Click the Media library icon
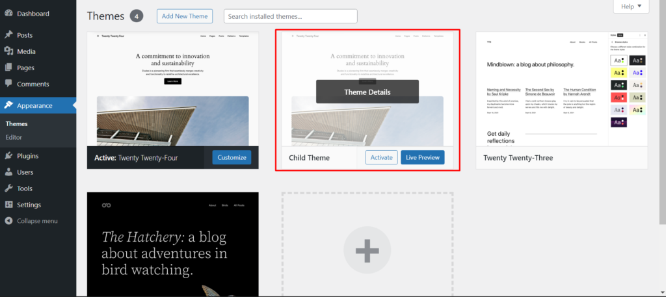This screenshot has height=297, width=666. (8, 51)
